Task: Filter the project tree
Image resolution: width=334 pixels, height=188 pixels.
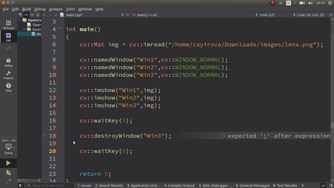Action: point(20,15)
